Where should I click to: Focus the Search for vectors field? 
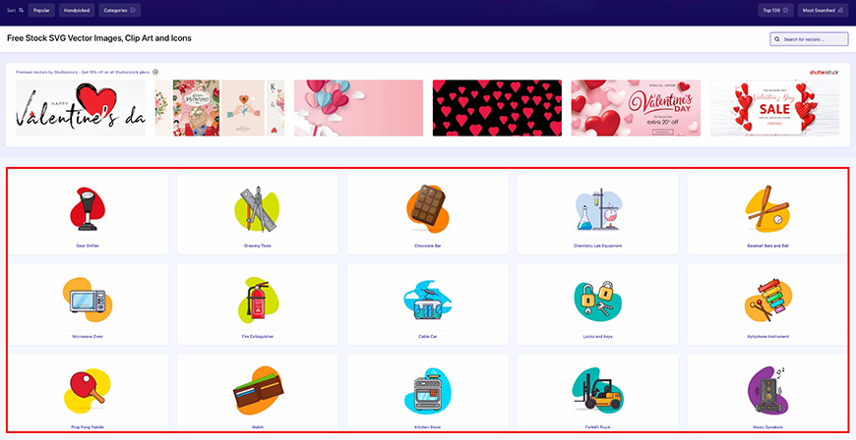point(809,39)
